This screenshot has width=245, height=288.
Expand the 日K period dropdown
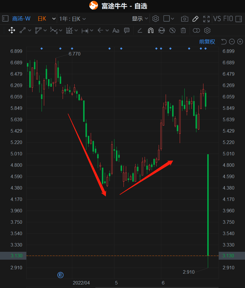click(x=54, y=19)
